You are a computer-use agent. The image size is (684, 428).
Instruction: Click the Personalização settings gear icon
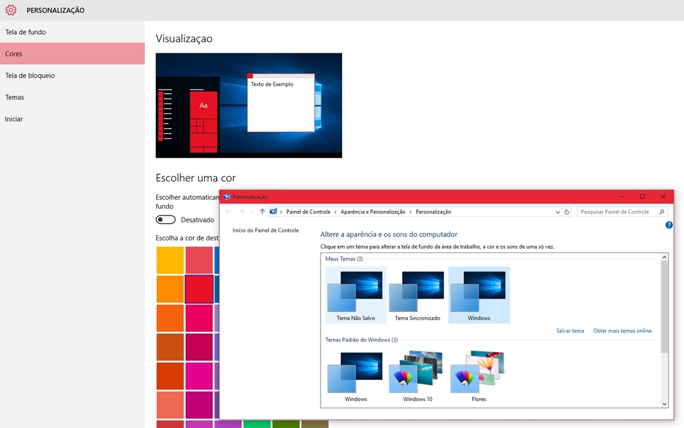point(11,10)
